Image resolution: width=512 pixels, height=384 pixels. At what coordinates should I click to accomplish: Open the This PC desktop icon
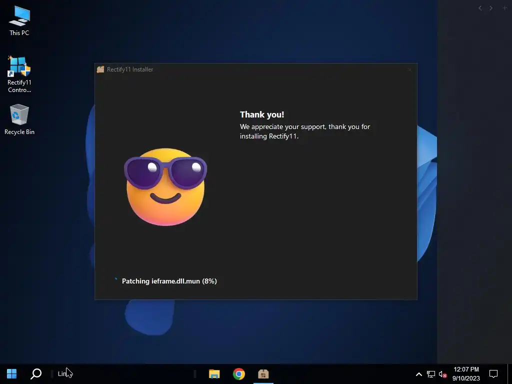pyautogui.click(x=19, y=20)
